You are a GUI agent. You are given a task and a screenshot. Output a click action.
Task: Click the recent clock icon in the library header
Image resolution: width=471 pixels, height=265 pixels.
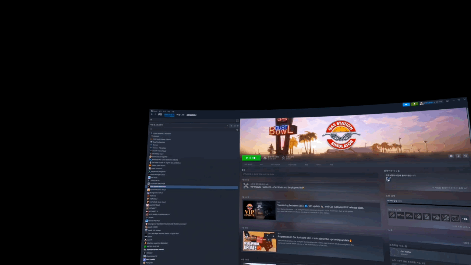point(235,126)
